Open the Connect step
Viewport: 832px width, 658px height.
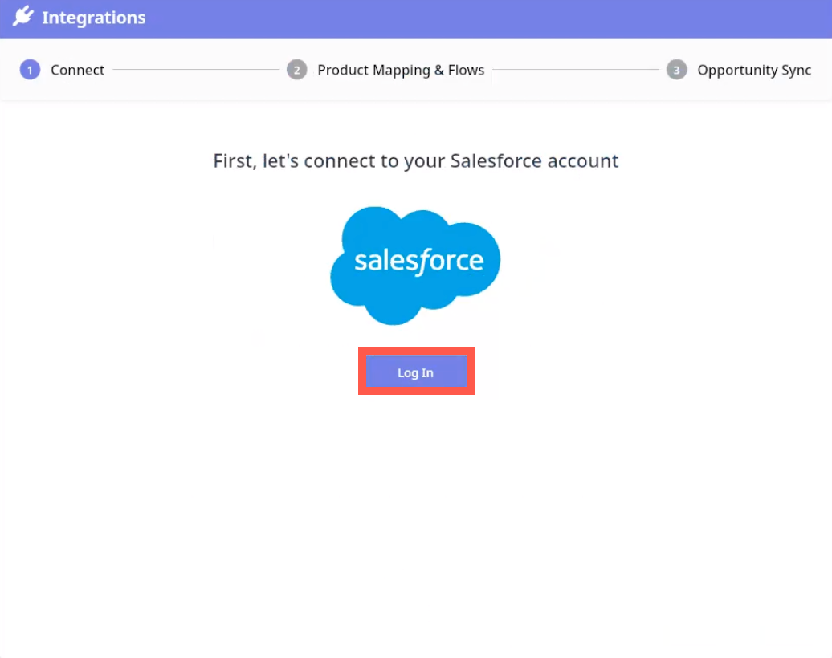77,70
